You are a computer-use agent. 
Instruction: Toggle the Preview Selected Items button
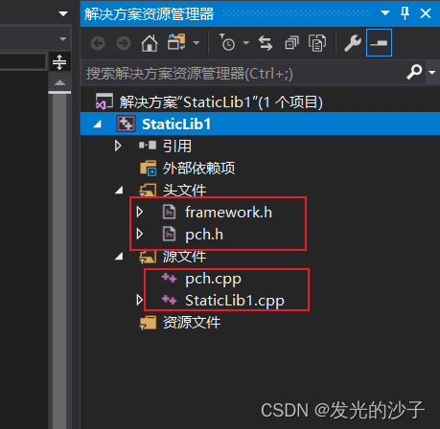click(x=379, y=43)
